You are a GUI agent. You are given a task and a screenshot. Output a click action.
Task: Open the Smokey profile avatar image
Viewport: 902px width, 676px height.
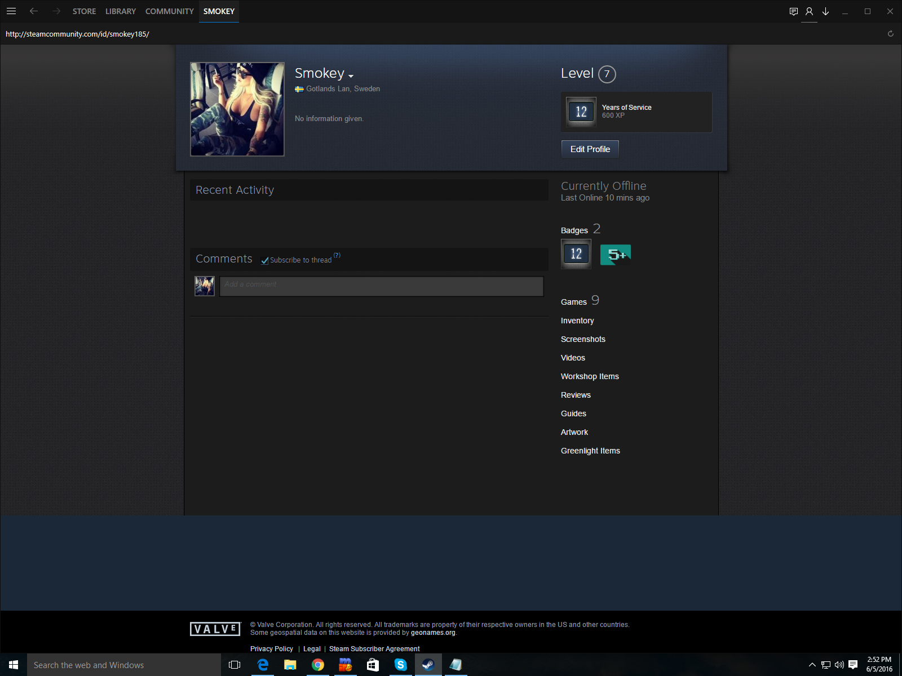(x=237, y=109)
